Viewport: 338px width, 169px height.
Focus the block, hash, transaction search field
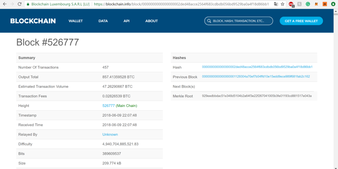click(241, 21)
